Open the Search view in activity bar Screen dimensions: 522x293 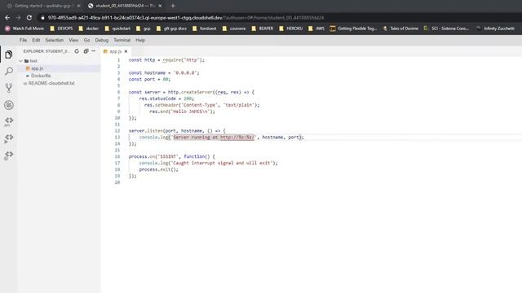click(9, 71)
